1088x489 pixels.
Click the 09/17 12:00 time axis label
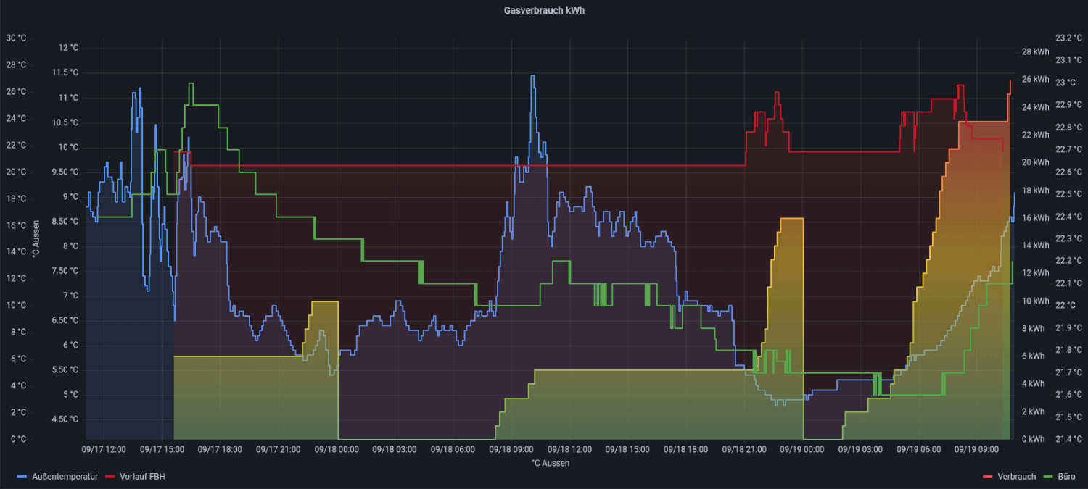click(104, 449)
